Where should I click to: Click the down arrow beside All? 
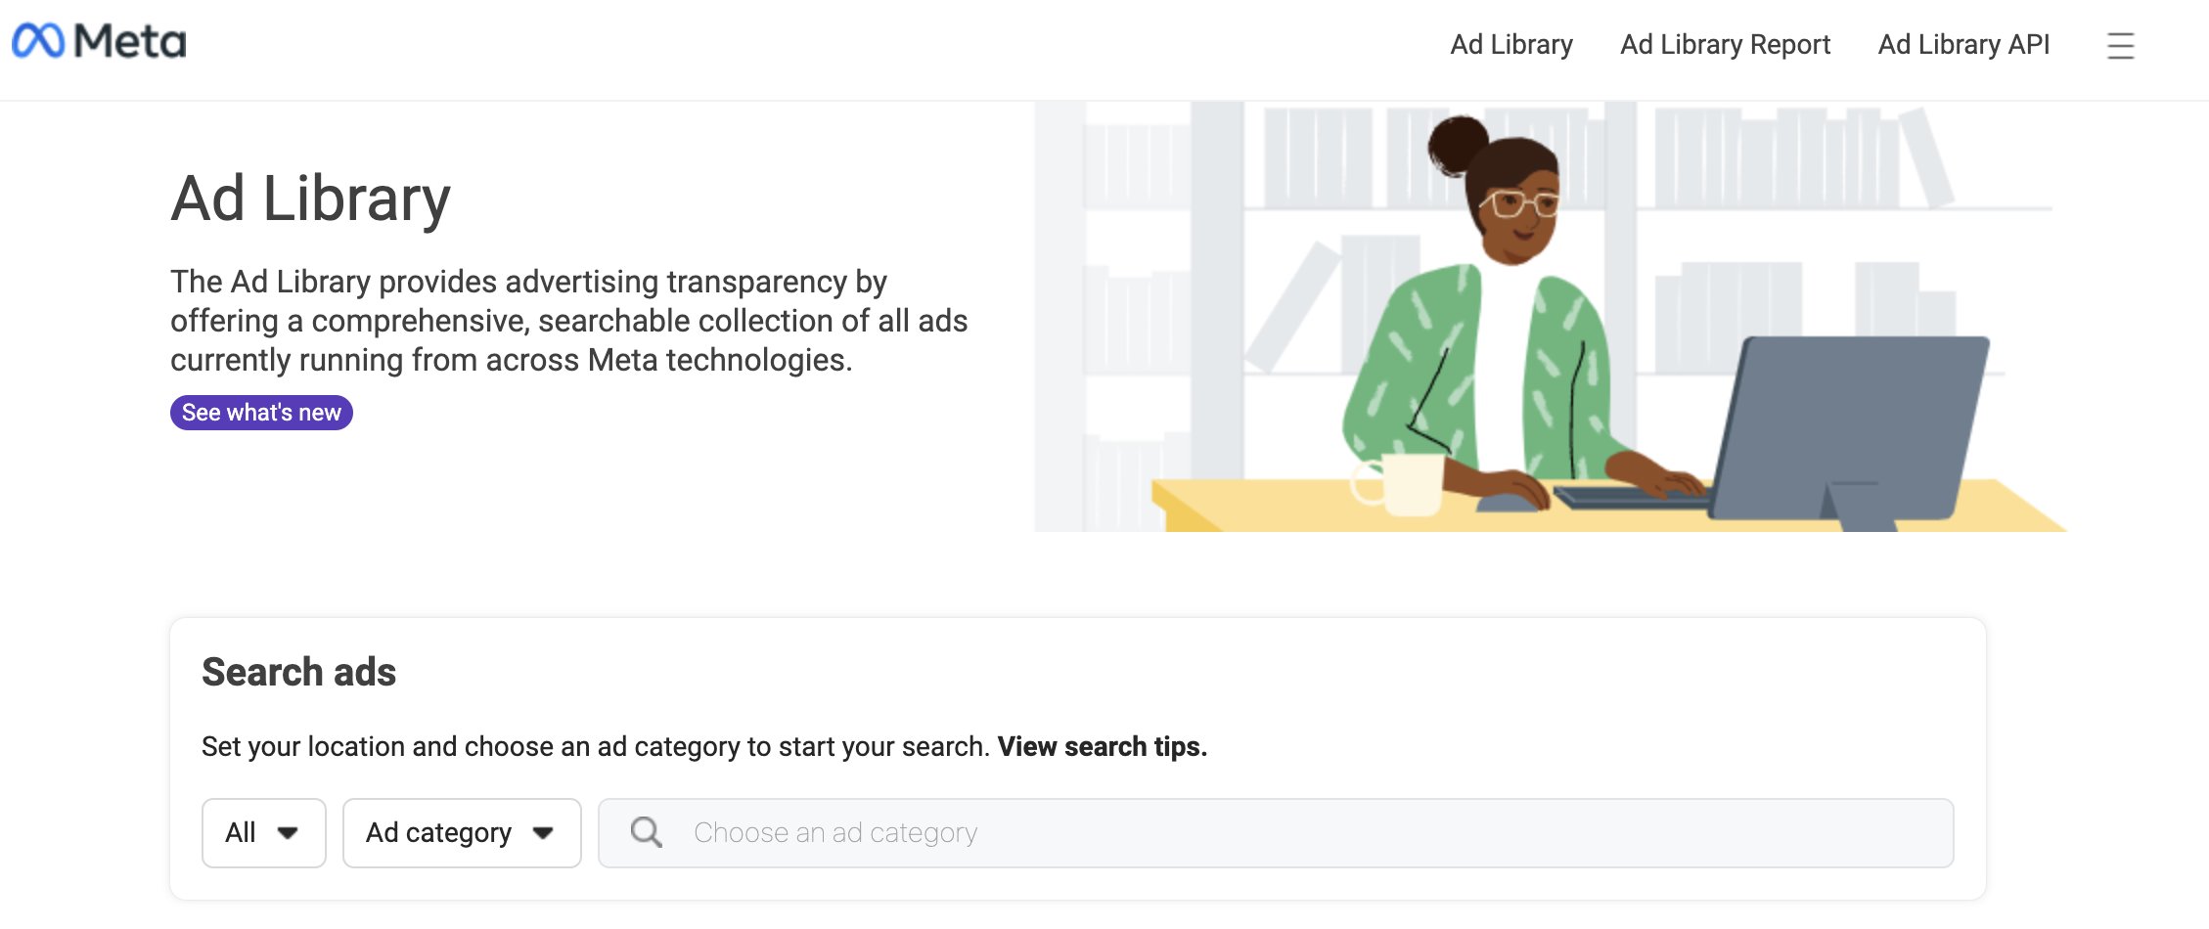tap(288, 833)
